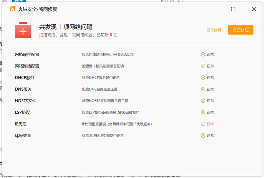This screenshot has width=265, height=178.
Task: Click the red first-aid kit icon
Action: (23, 30)
